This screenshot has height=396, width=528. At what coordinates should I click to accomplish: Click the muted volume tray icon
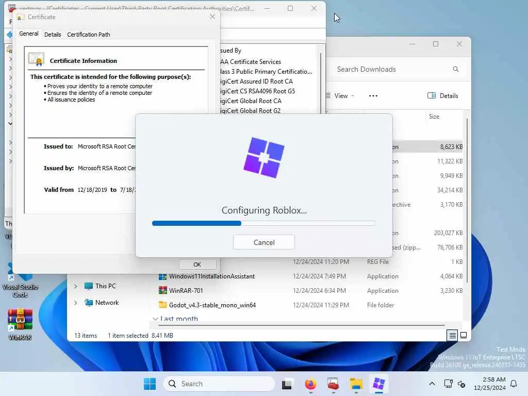[x=461, y=384]
